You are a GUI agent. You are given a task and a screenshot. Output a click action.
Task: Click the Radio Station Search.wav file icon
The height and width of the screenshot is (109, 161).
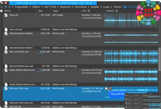pos(6,70)
